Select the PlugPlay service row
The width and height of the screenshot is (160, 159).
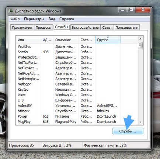click(77, 122)
